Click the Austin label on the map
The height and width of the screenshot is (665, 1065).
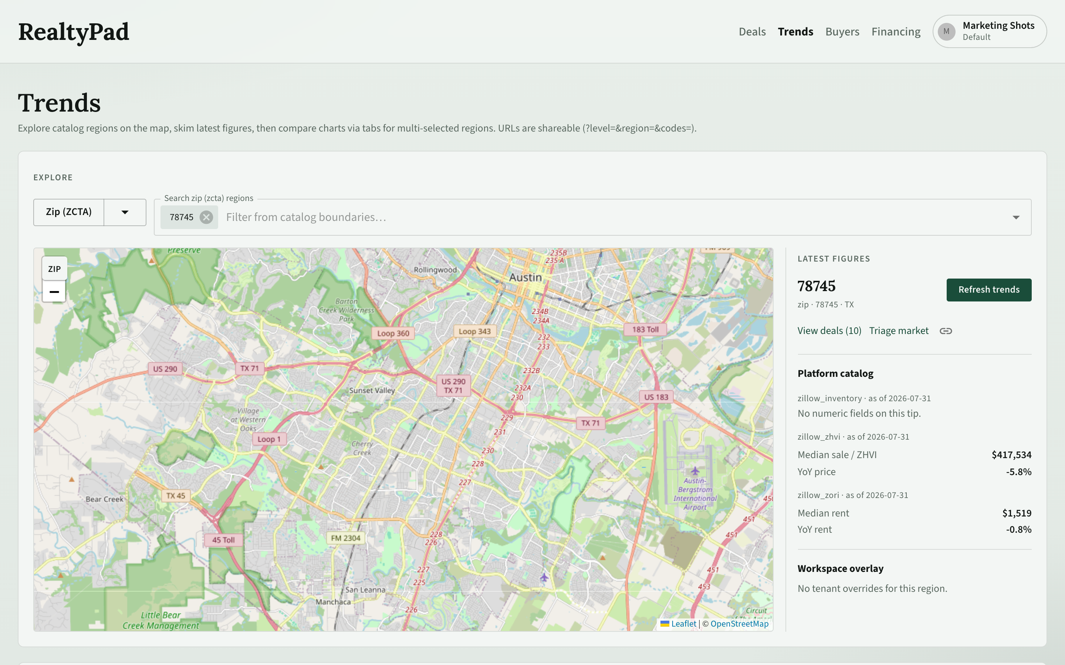(x=525, y=277)
